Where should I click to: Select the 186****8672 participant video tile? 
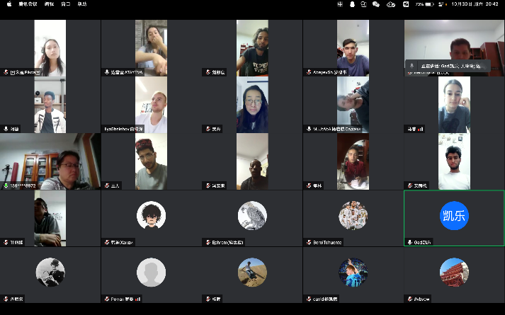click(x=50, y=161)
